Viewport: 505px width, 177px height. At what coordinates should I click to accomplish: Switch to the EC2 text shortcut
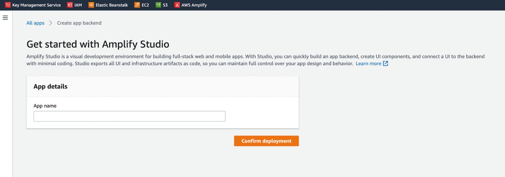[145, 5]
